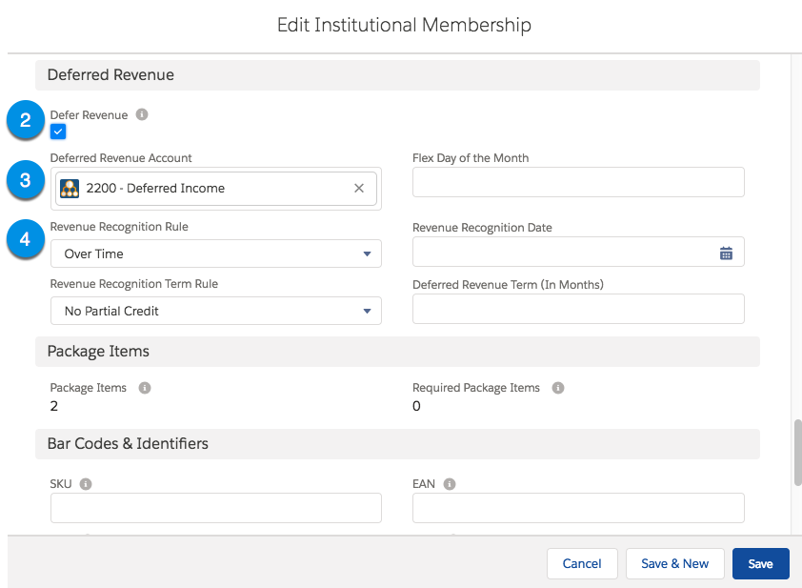Change the 'Over Time' selection via its dropdown arrow
This screenshot has height=588, width=802.
[x=366, y=253]
